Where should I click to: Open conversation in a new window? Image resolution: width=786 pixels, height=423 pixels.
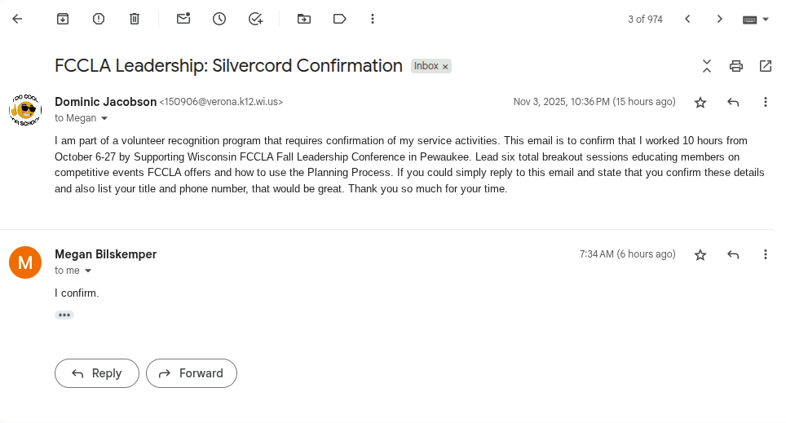[x=766, y=66]
